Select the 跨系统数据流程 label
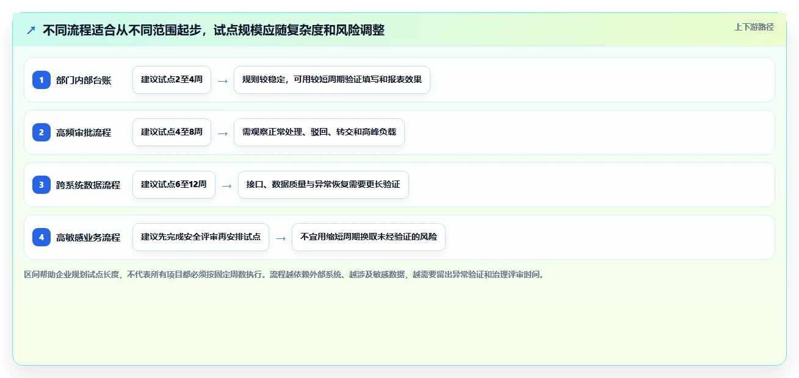This screenshot has width=799, height=378. tap(89, 185)
